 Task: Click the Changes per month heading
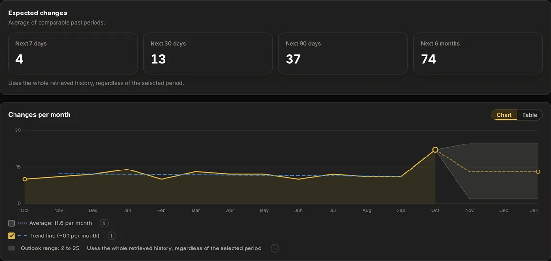click(x=40, y=115)
